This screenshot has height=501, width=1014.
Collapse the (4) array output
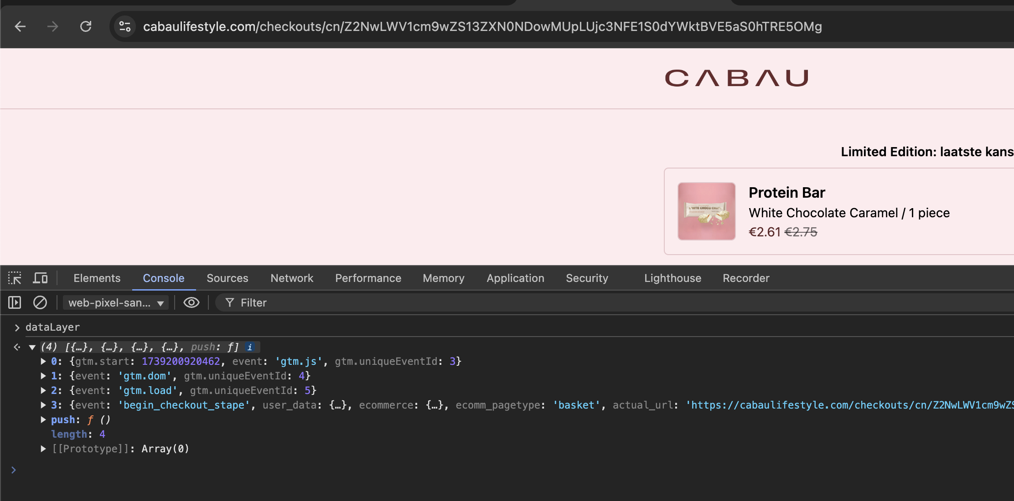(32, 347)
